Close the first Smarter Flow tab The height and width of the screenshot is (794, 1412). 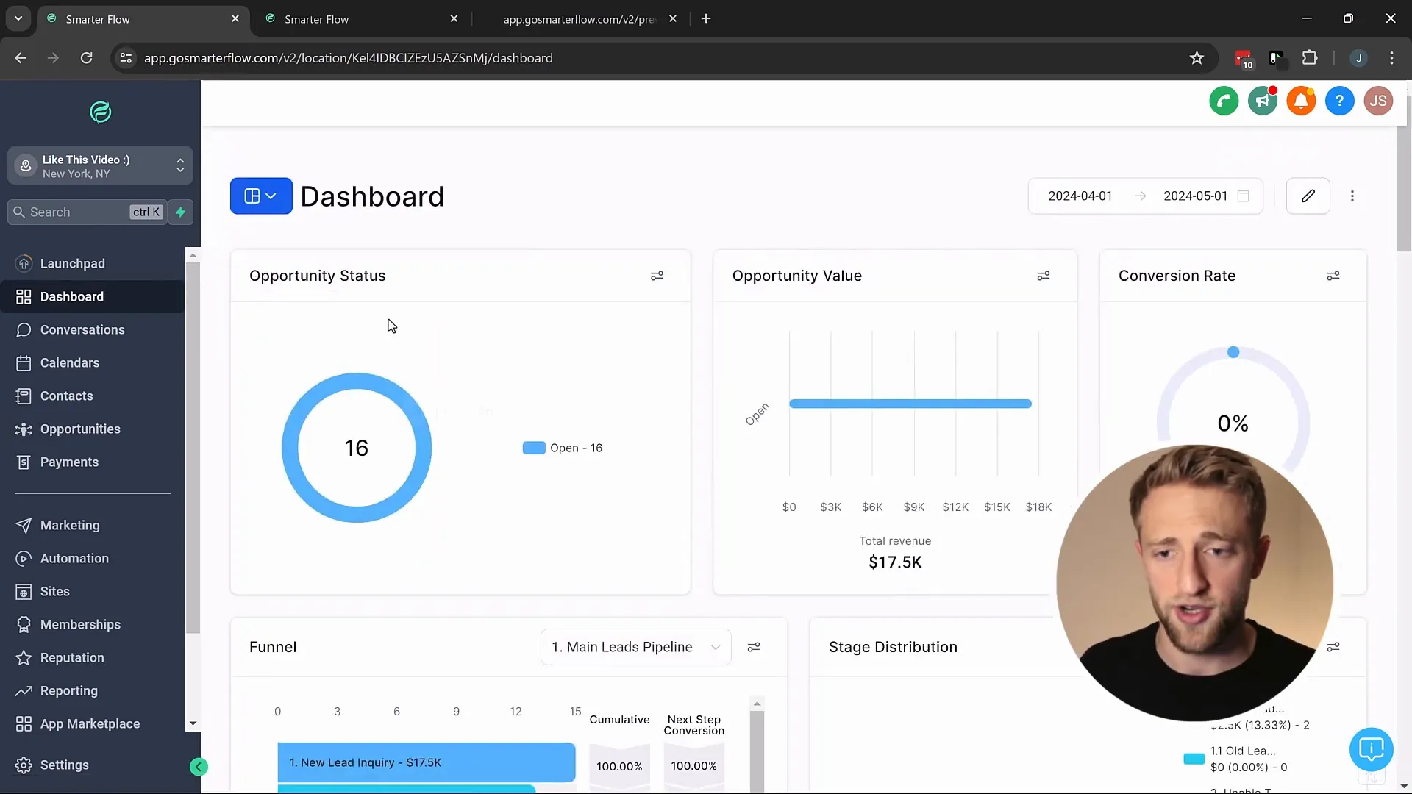(235, 18)
